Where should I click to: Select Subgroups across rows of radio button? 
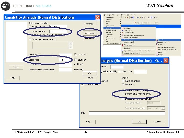coord(30,39)
